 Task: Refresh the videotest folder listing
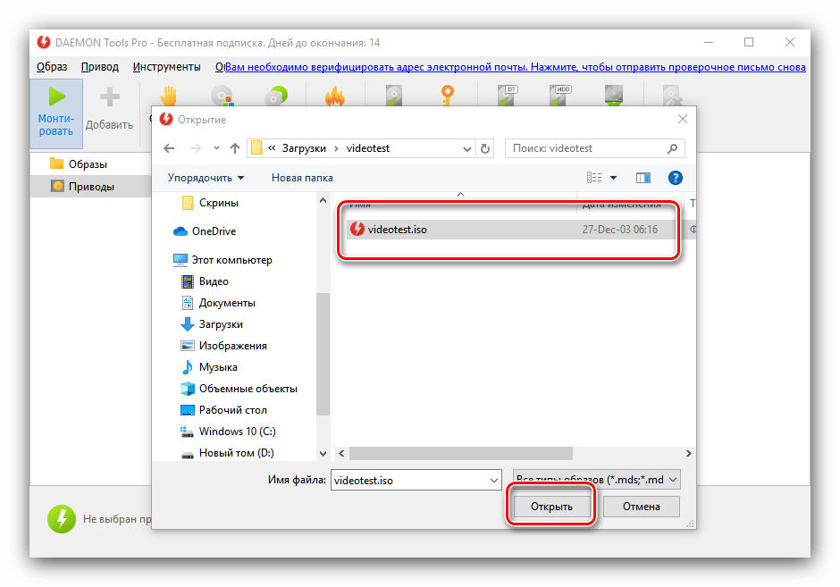point(485,148)
